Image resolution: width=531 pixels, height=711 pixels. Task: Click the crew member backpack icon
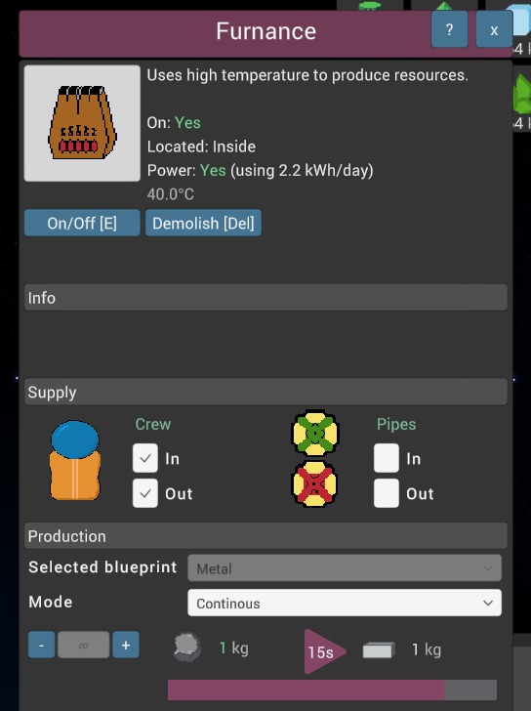[x=75, y=460]
